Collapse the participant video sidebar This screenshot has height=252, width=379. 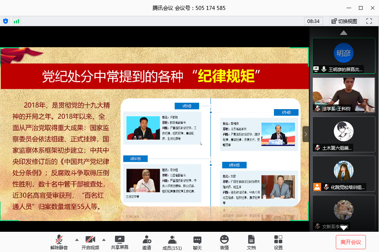tap(306, 134)
